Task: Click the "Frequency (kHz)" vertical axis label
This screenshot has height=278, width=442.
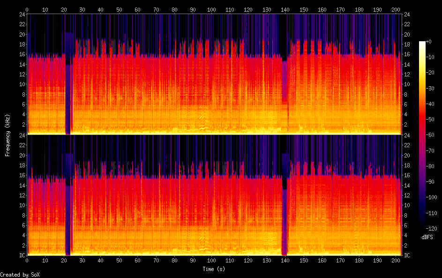Action: click(7, 135)
